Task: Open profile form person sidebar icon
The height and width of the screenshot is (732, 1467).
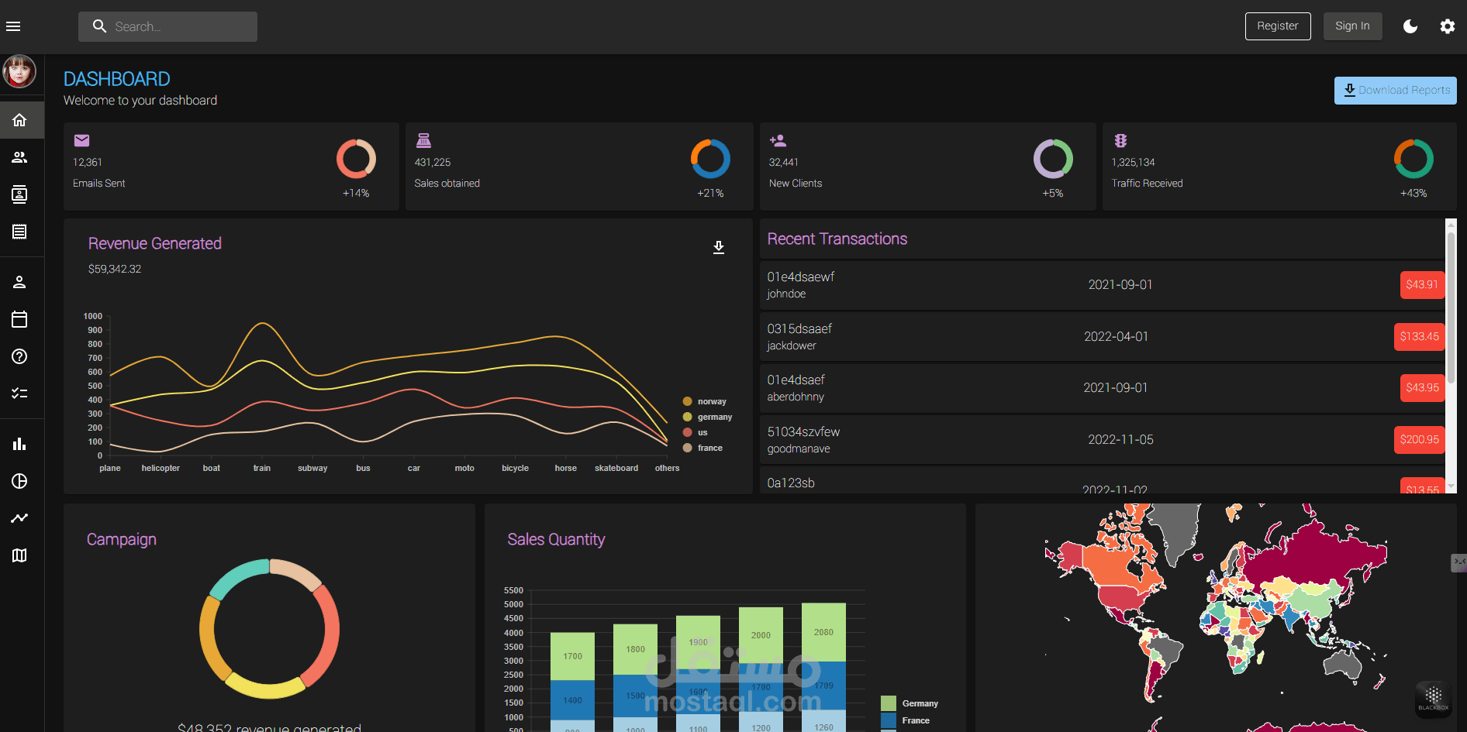Action: tap(19, 282)
